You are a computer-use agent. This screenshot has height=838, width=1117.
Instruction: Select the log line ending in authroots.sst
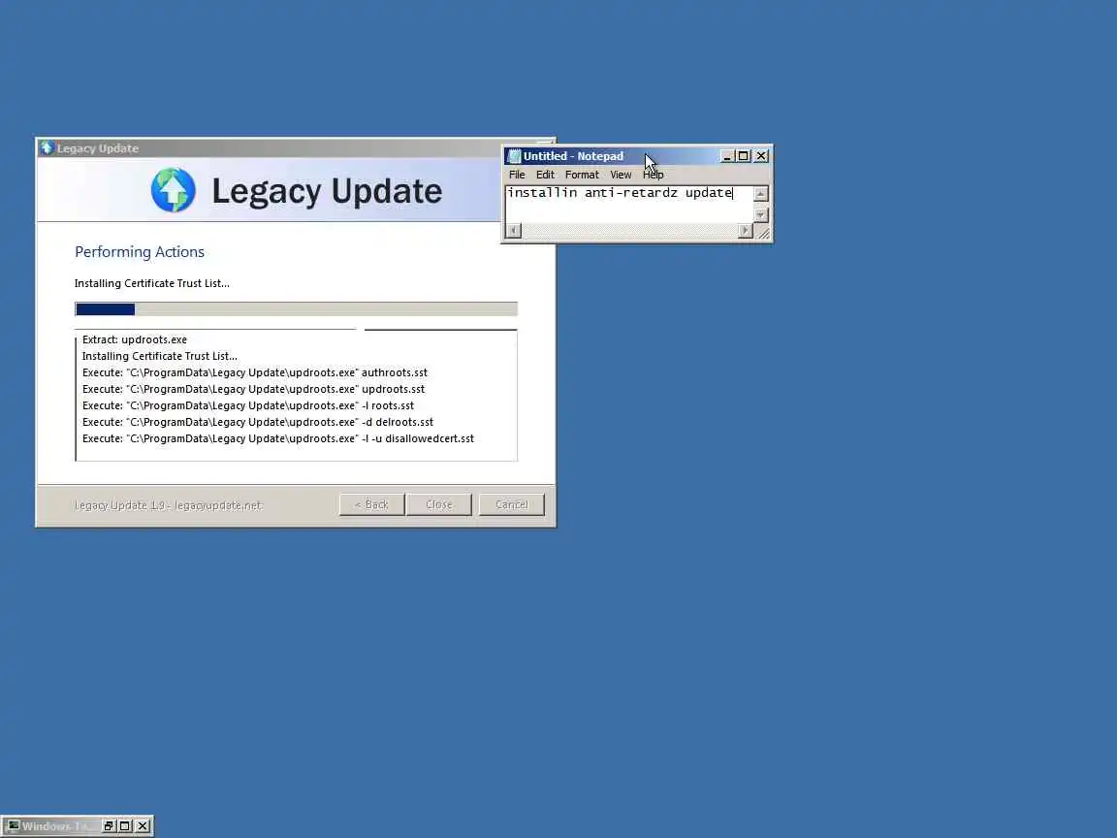tap(255, 372)
